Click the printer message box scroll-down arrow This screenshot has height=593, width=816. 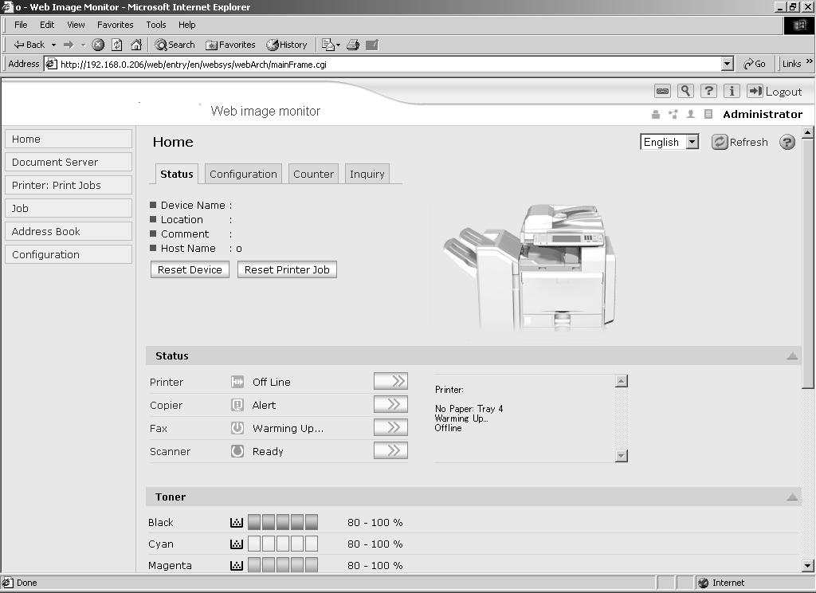pos(622,456)
